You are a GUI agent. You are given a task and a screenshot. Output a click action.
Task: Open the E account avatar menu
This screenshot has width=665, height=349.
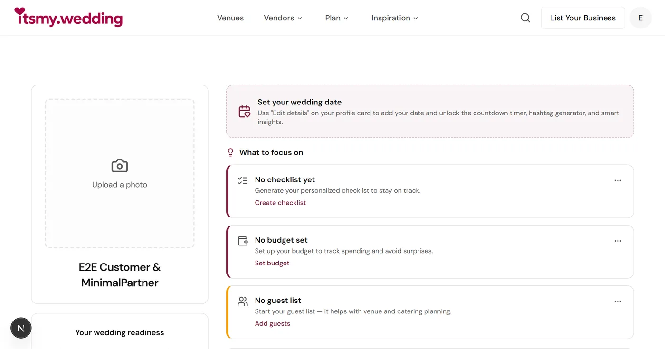click(640, 17)
